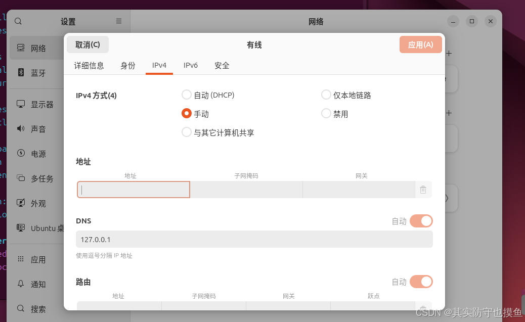Click the 子网掩码 netmask input field
The image size is (525, 322).
246,190
